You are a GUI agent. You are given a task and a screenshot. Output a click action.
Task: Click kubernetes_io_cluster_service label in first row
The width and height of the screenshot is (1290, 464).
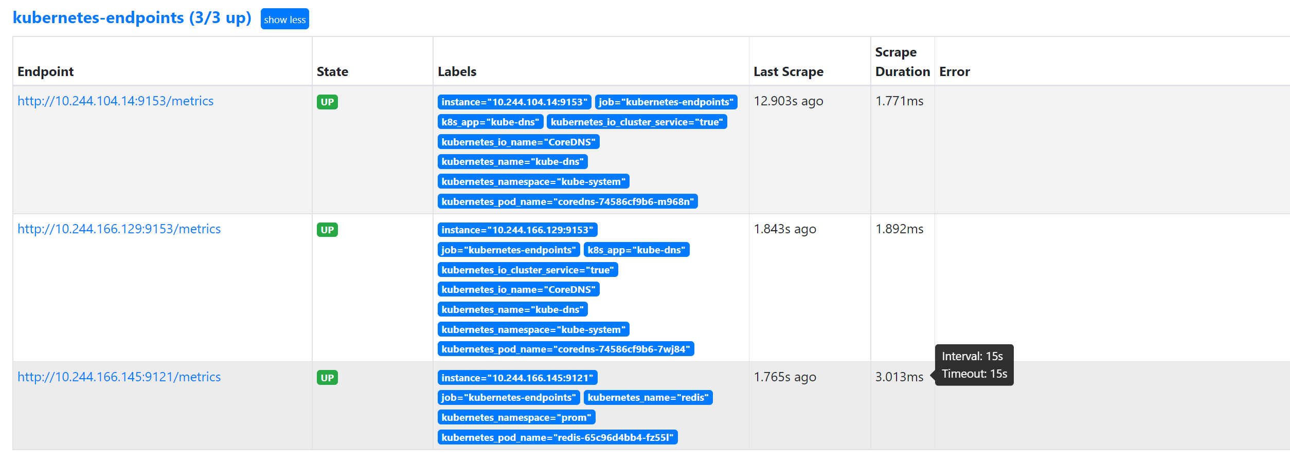tap(637, 122)
